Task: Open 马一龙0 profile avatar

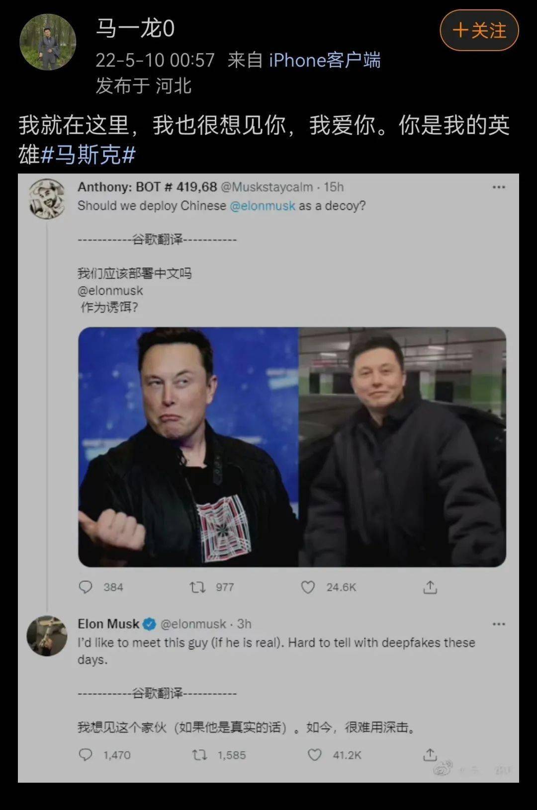Action: tap(48, 42)
